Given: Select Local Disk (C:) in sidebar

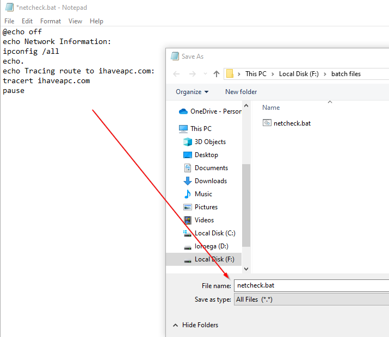Looking at the screenshot, I should pyautogui.click(x=215, y=233).
